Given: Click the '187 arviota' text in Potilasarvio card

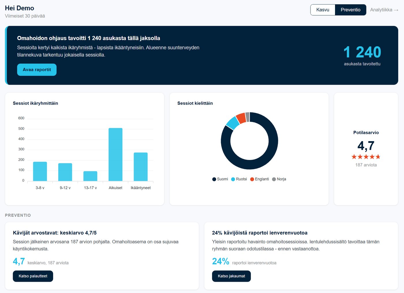Looking at the screenshot, I should [x=366, y=165].
